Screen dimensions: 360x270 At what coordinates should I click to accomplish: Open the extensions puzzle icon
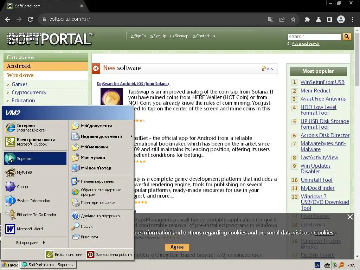point(307,20)
